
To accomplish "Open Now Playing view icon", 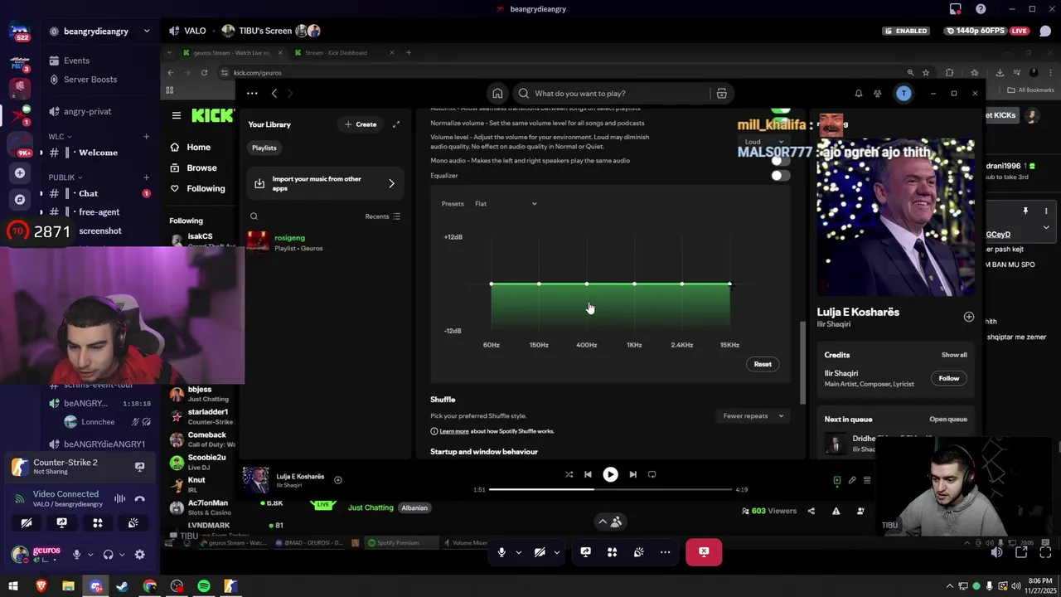I will (x=837, y=480).
